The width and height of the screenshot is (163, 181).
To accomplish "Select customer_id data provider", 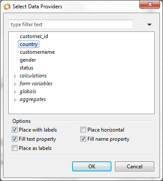I will click(x=34, y=36).
